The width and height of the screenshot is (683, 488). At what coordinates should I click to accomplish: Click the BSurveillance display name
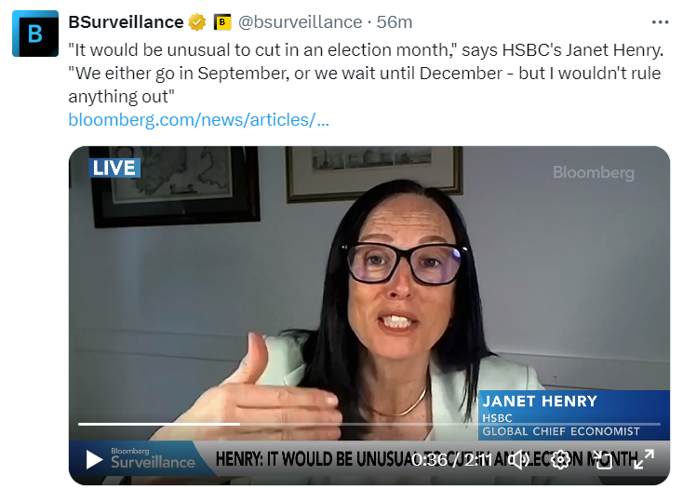pos(126,21)
